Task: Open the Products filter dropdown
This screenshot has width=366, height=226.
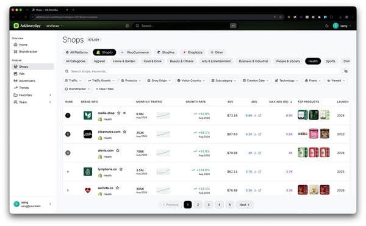Action: pos(131,80)
